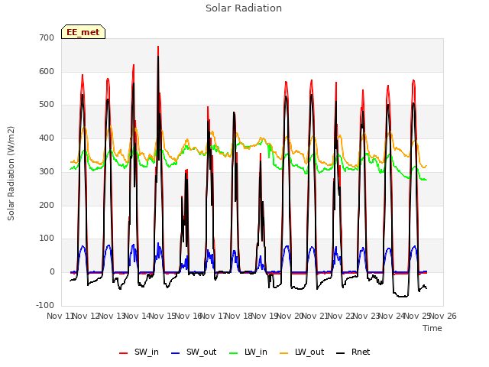Screen dimensions: 489x367
Task: Click the 600 y-axis tick label
Action: point(47,71)
